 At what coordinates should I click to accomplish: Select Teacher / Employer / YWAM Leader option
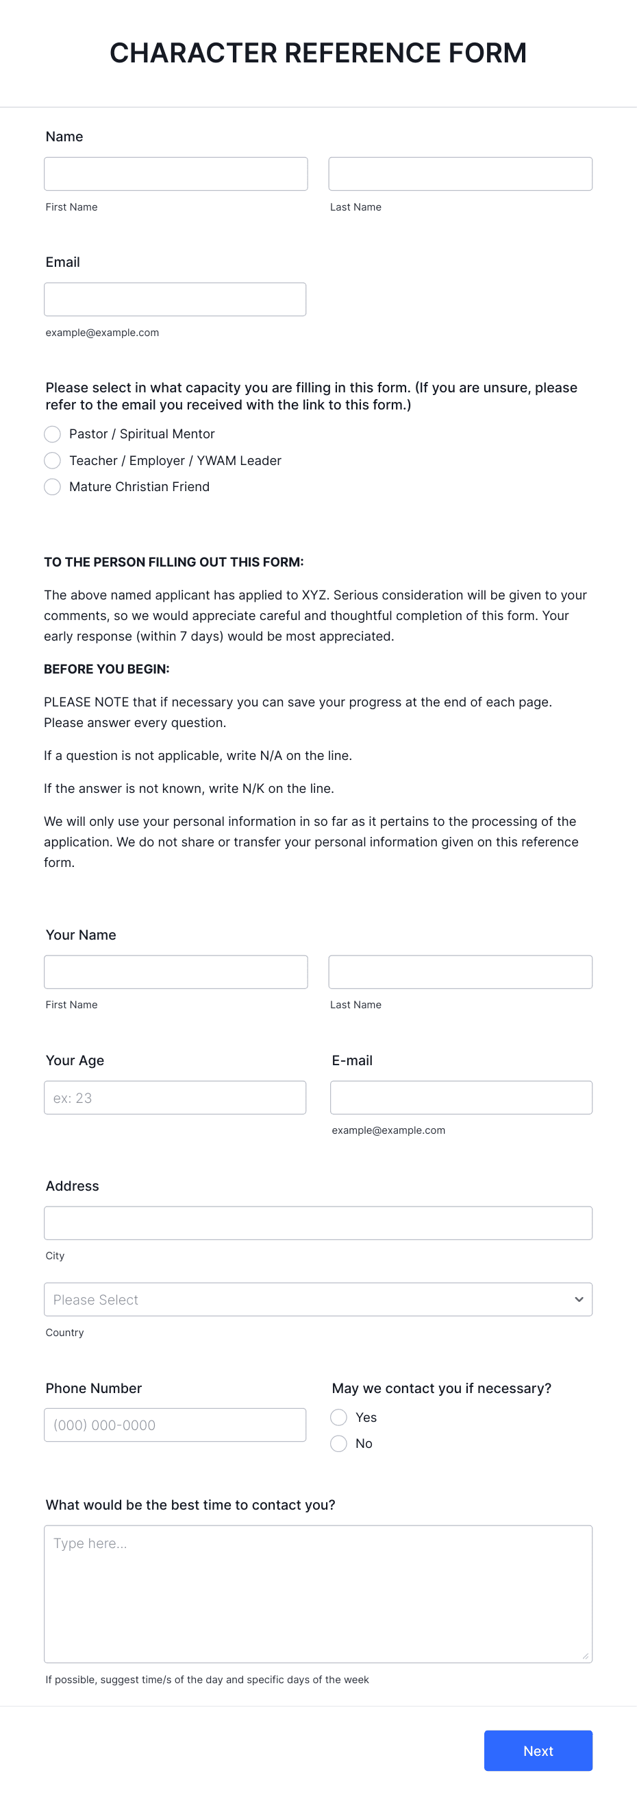pyautogui.click(x=52, y=460)
